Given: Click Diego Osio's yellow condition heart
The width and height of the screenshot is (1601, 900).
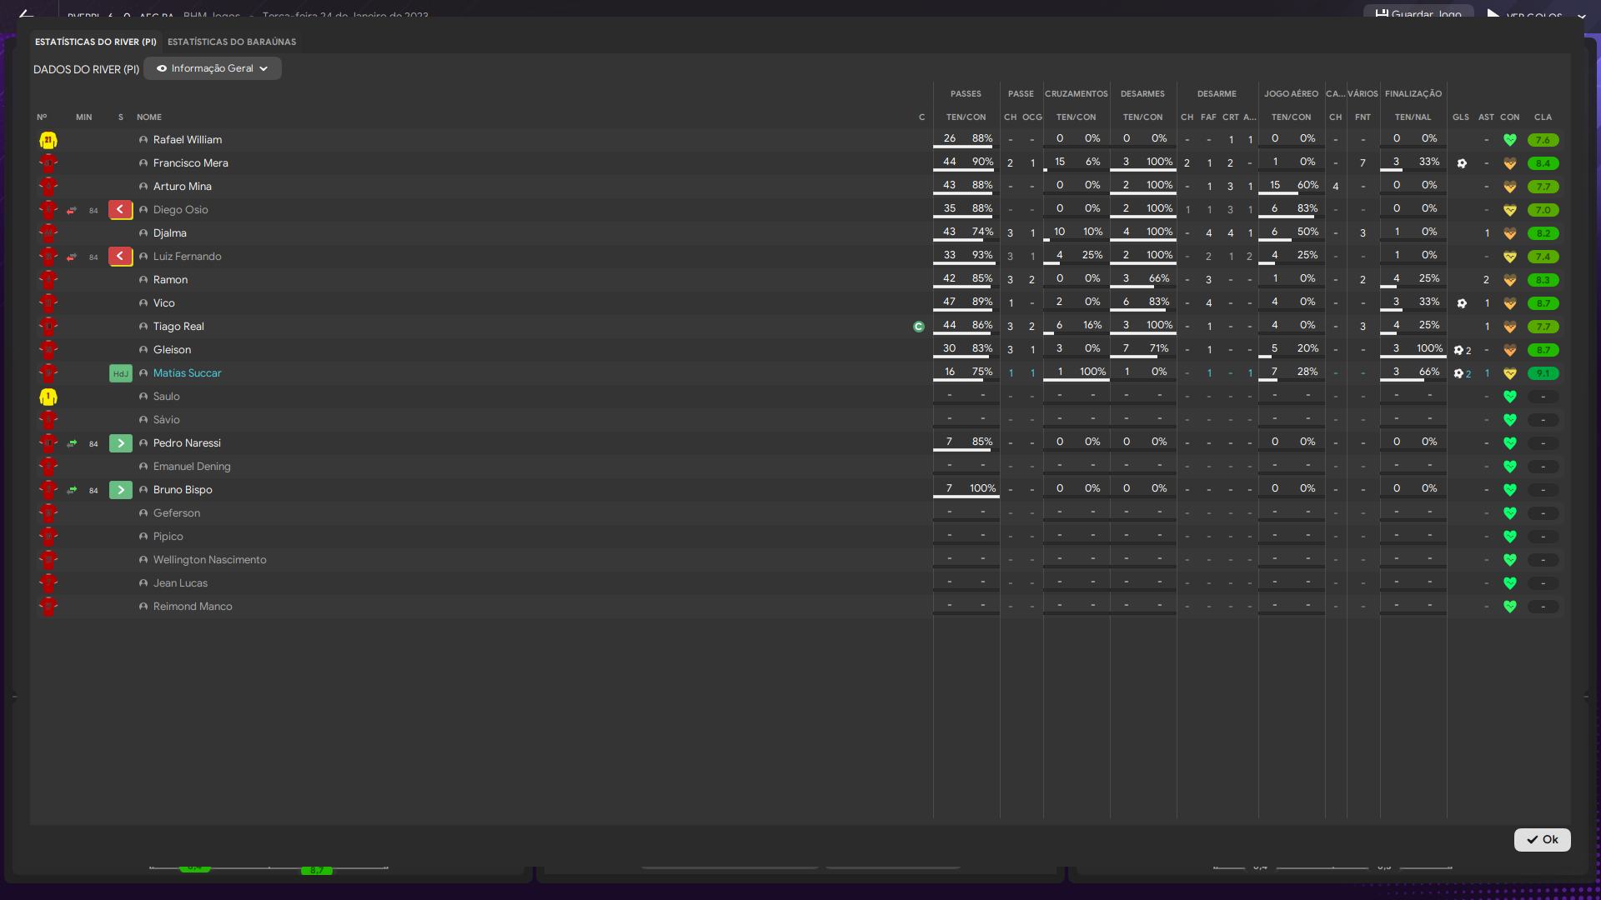Looking at the screenshot, I should (x=1510, y=210).
